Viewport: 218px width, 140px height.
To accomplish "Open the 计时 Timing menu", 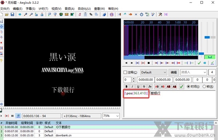I will click(43, 9).
